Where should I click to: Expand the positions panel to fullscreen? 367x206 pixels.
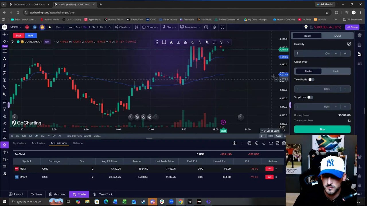point(271,143)
